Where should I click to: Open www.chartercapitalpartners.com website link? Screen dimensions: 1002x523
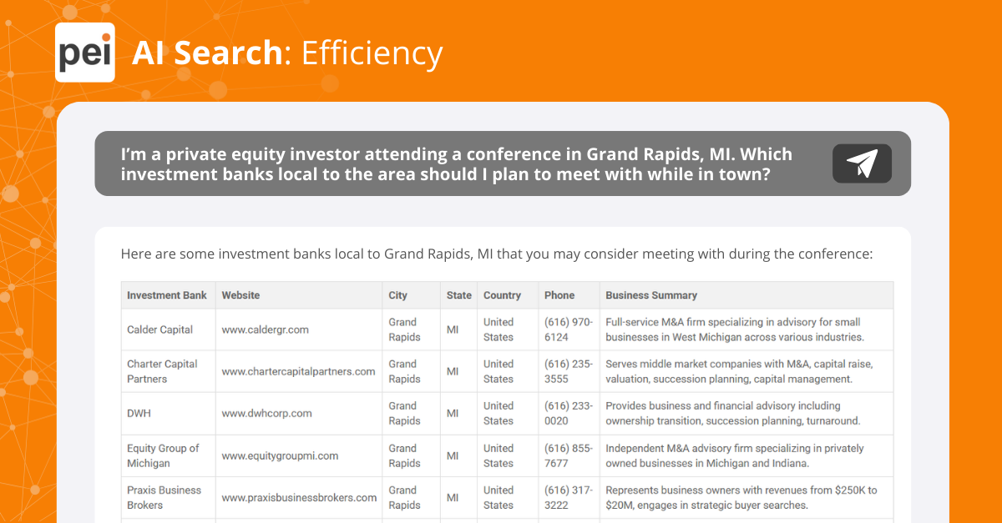coord(299,371)
